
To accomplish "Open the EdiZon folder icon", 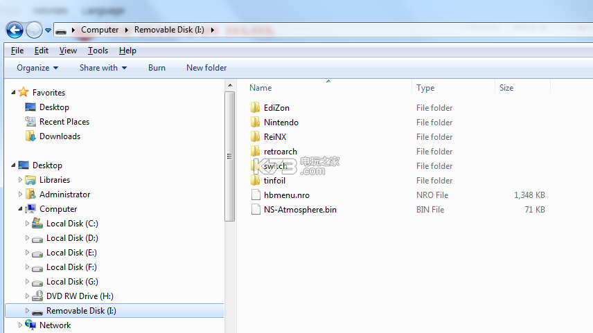I will point(255,108).
